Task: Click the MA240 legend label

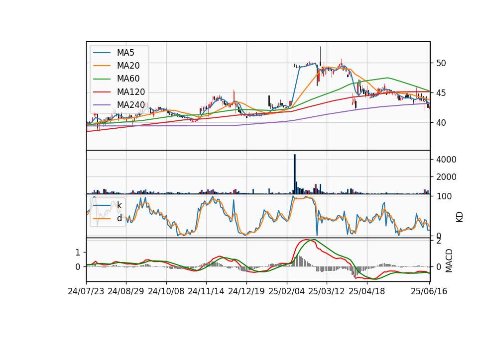Action: coord(131,105)
